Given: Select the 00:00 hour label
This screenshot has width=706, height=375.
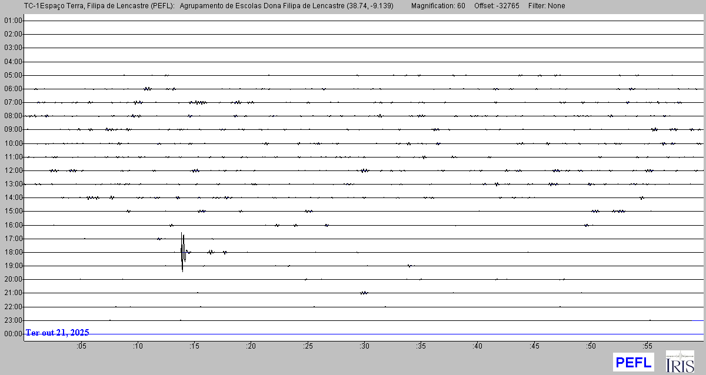Looking at the screenshot, I should click(x=13, y=334).
